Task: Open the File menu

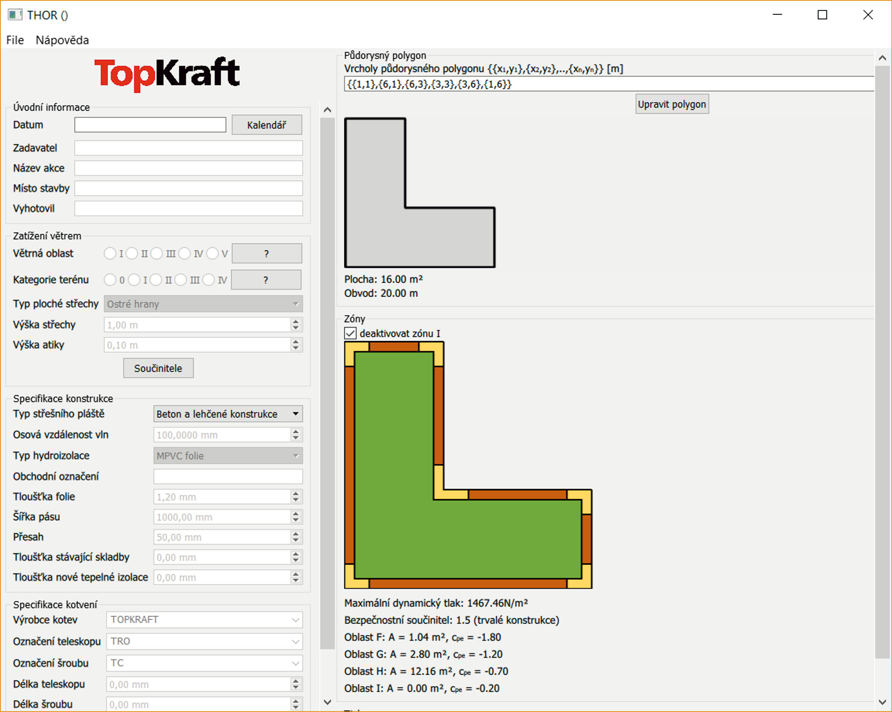Action: (15, 40)
